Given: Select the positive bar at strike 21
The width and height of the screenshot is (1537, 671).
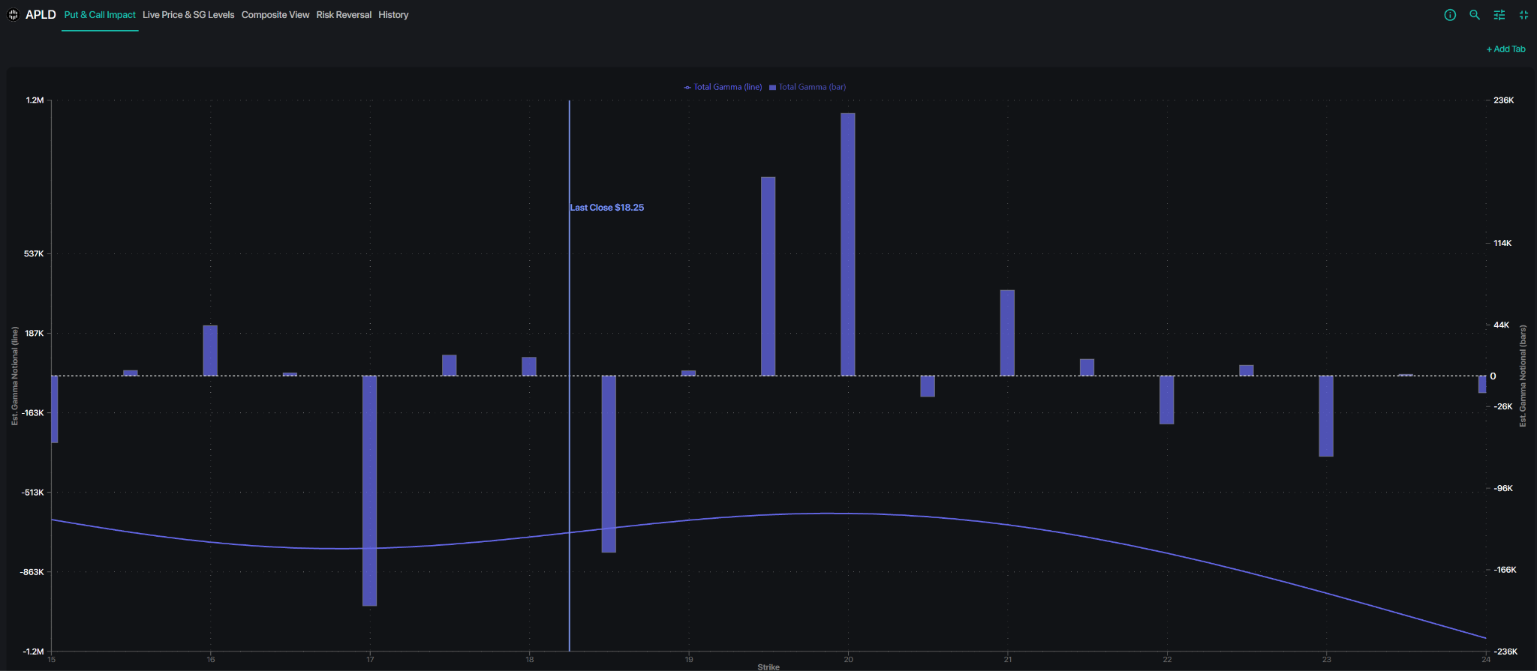Looking at the screenshot, I should (1007, 333).
